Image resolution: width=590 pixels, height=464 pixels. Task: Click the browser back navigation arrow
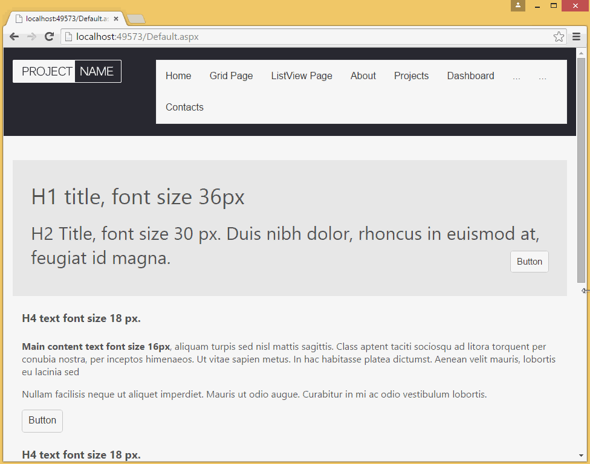click(14, 36)
